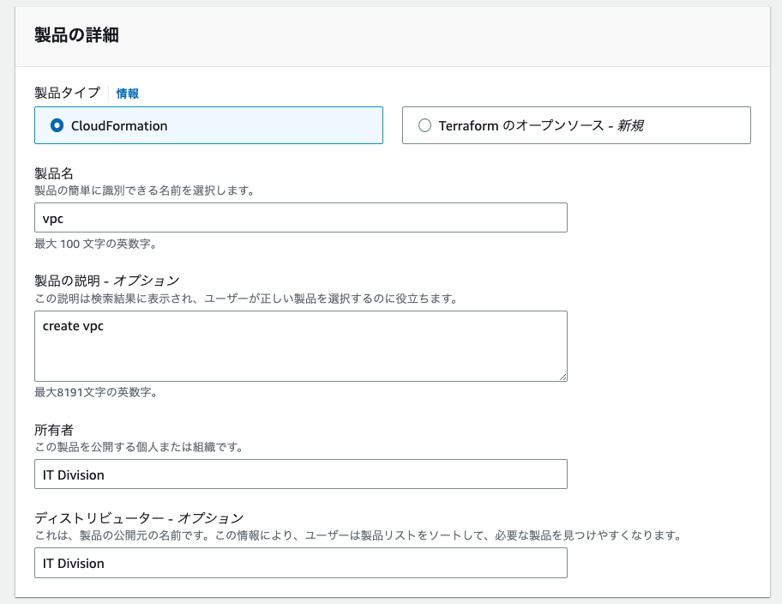
Task: Grab the textarea resize handle corner
Action: pos(563,377)
